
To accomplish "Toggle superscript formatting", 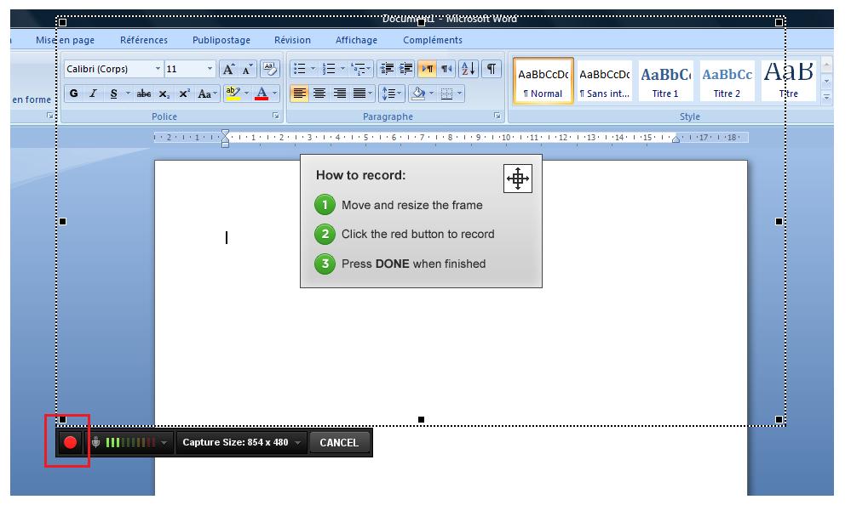I will (184, 94).
